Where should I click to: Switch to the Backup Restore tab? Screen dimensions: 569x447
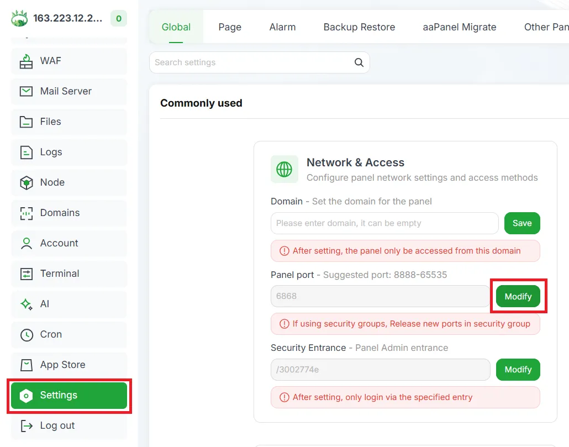(359, 27)
